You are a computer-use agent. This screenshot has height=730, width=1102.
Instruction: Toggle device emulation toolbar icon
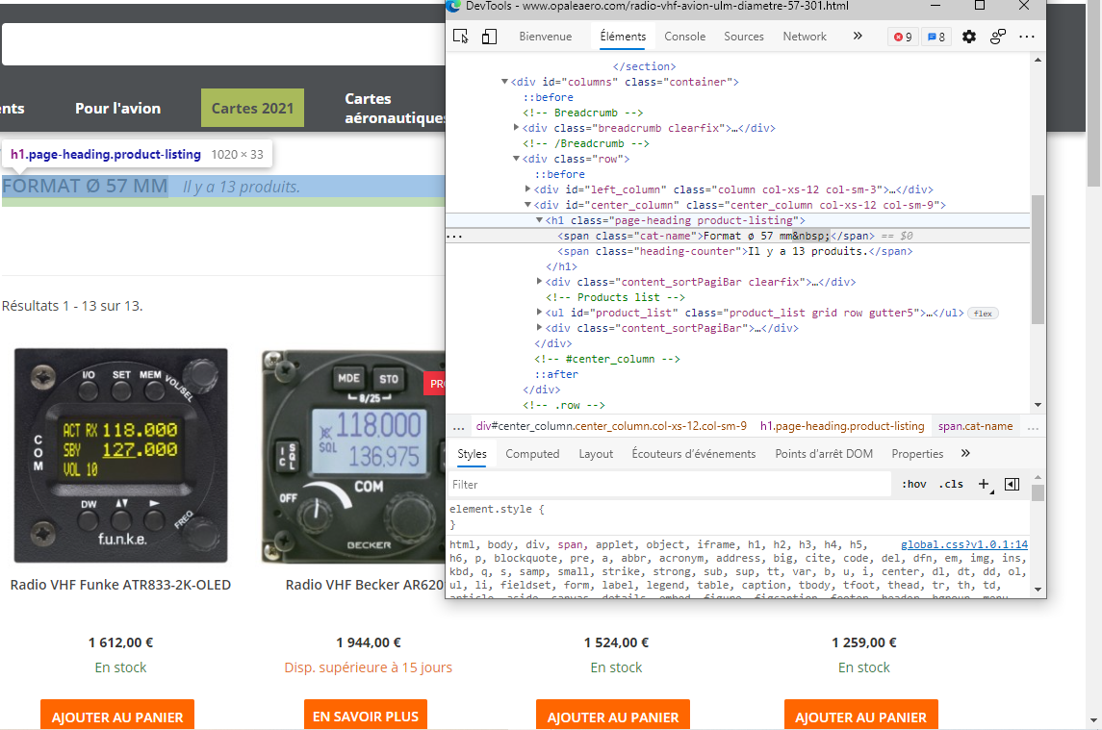point(489,37)
